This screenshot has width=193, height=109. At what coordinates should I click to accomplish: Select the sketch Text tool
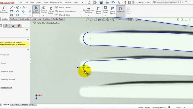click(30, 11)
